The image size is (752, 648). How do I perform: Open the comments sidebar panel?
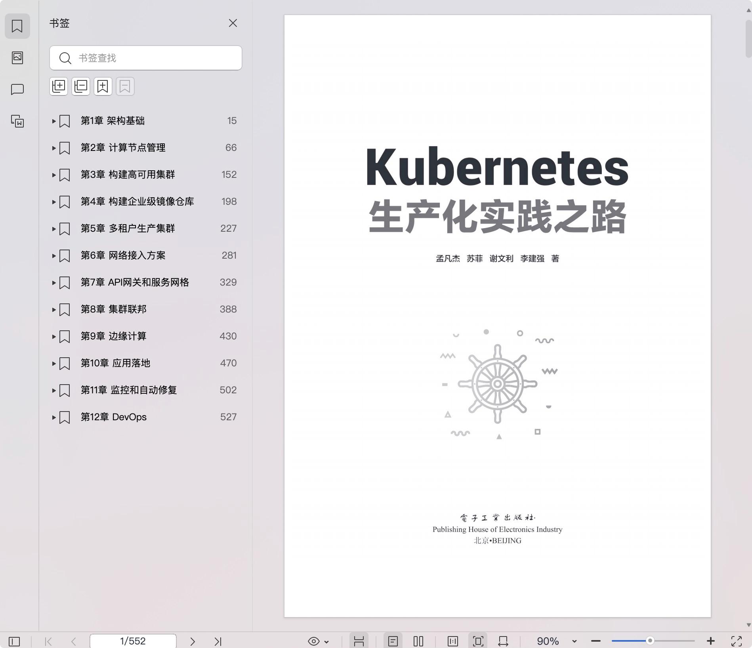pos(17,90)
